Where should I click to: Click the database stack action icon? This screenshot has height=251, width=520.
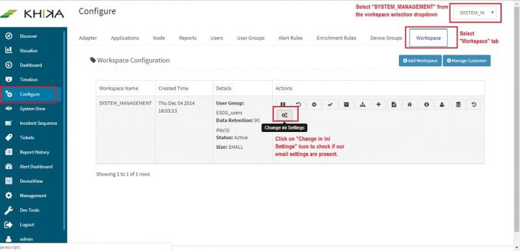click(458, 105)
